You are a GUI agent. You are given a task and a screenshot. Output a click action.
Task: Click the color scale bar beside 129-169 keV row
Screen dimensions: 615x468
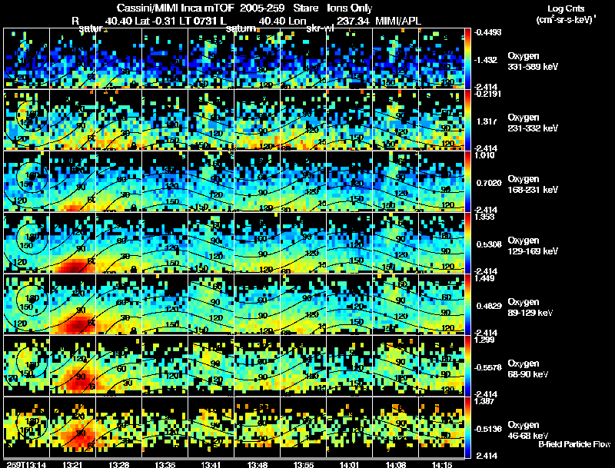coord(467,243)
